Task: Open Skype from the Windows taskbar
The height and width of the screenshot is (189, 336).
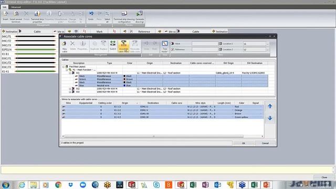Action: [x=156, y=184]
